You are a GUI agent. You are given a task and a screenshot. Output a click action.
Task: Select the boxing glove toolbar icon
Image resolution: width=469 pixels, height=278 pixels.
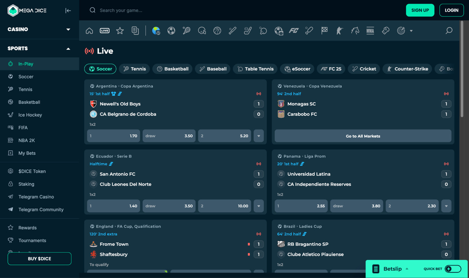point(386,31)
